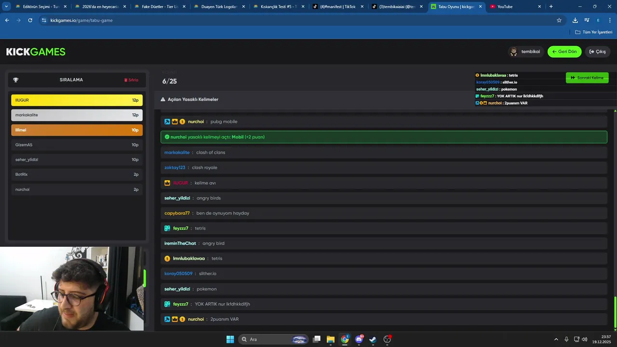Select BotRix row in ranking list
This screenshot has width=617, height=347.
pyautogui.click(x=77, y=174)
